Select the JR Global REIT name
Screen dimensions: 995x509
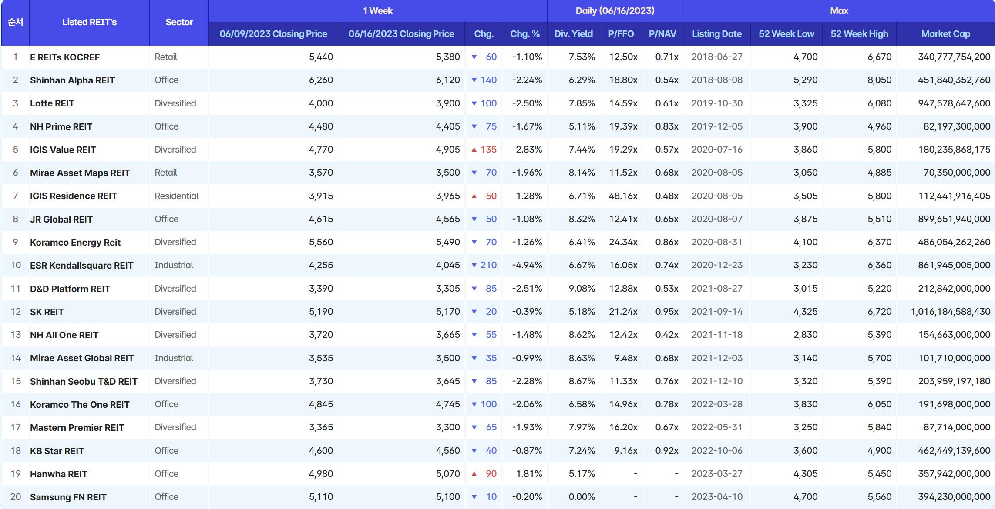tap(61, 220)
